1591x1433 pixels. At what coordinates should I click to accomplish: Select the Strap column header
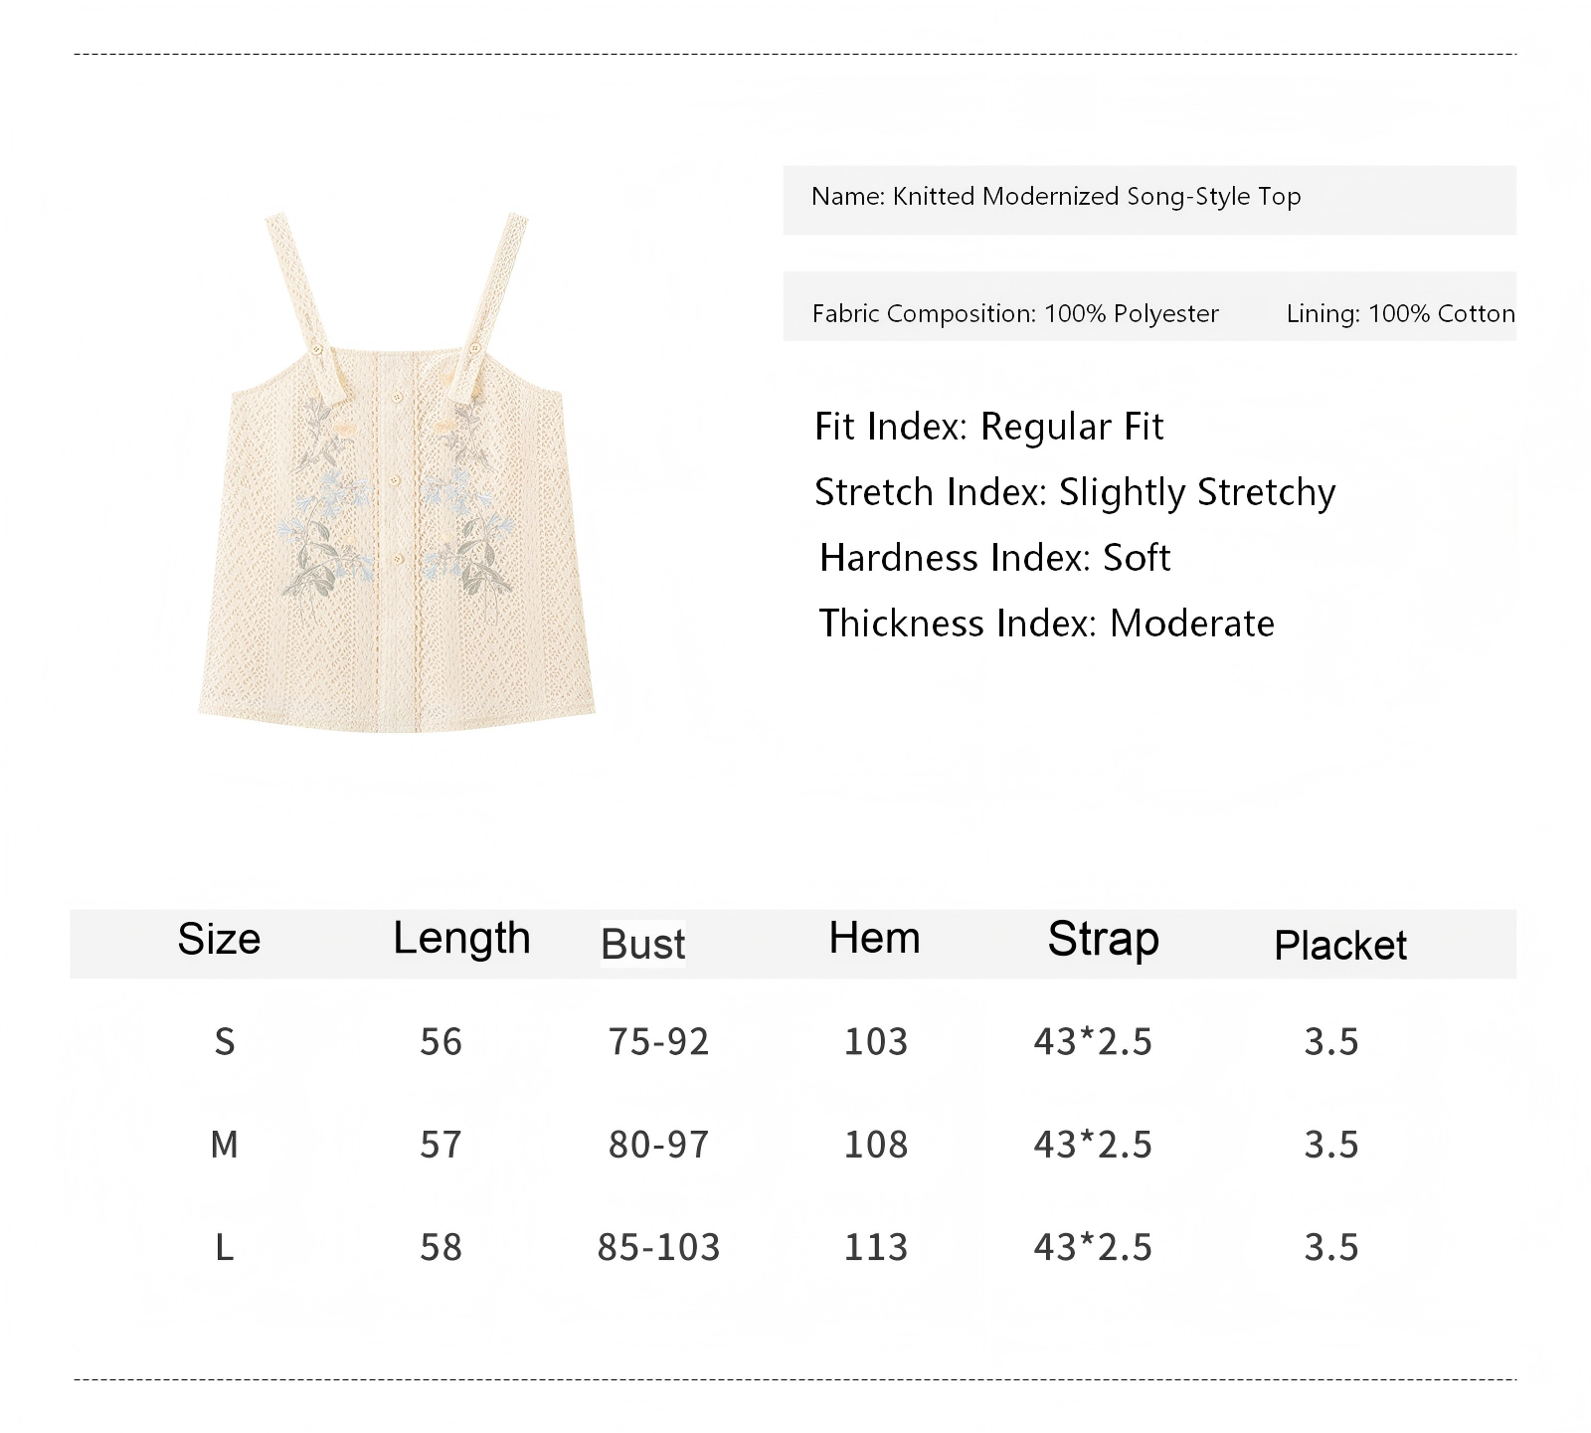[1103, 939]
